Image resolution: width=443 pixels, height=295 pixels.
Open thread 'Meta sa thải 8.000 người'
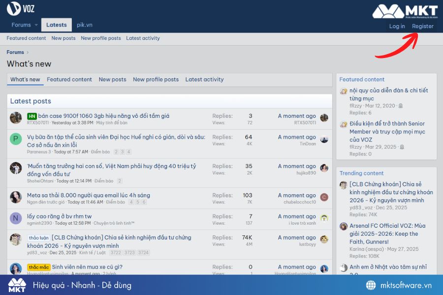click(x=89, y=195)
